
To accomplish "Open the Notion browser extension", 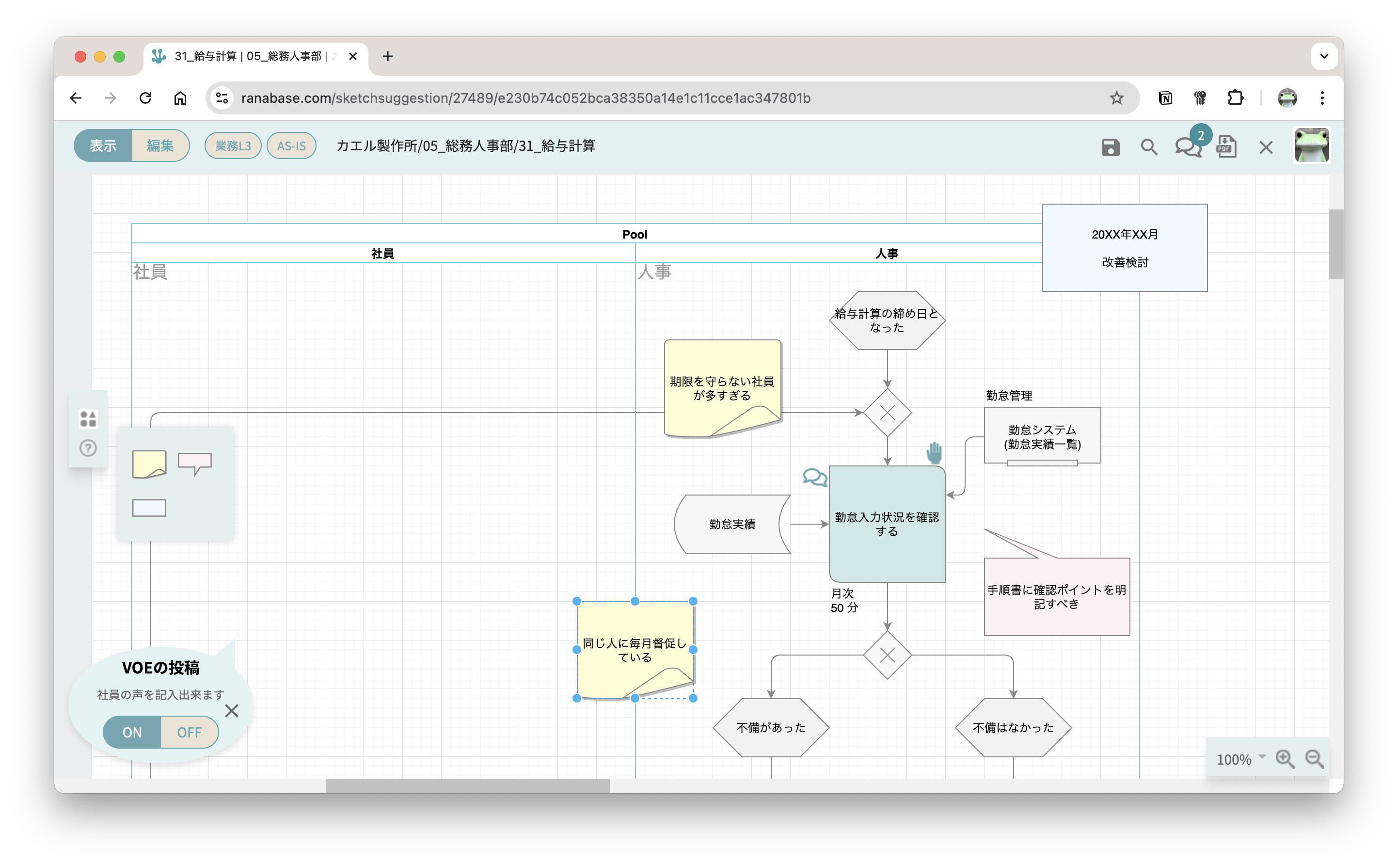I will coord(1165,98).
